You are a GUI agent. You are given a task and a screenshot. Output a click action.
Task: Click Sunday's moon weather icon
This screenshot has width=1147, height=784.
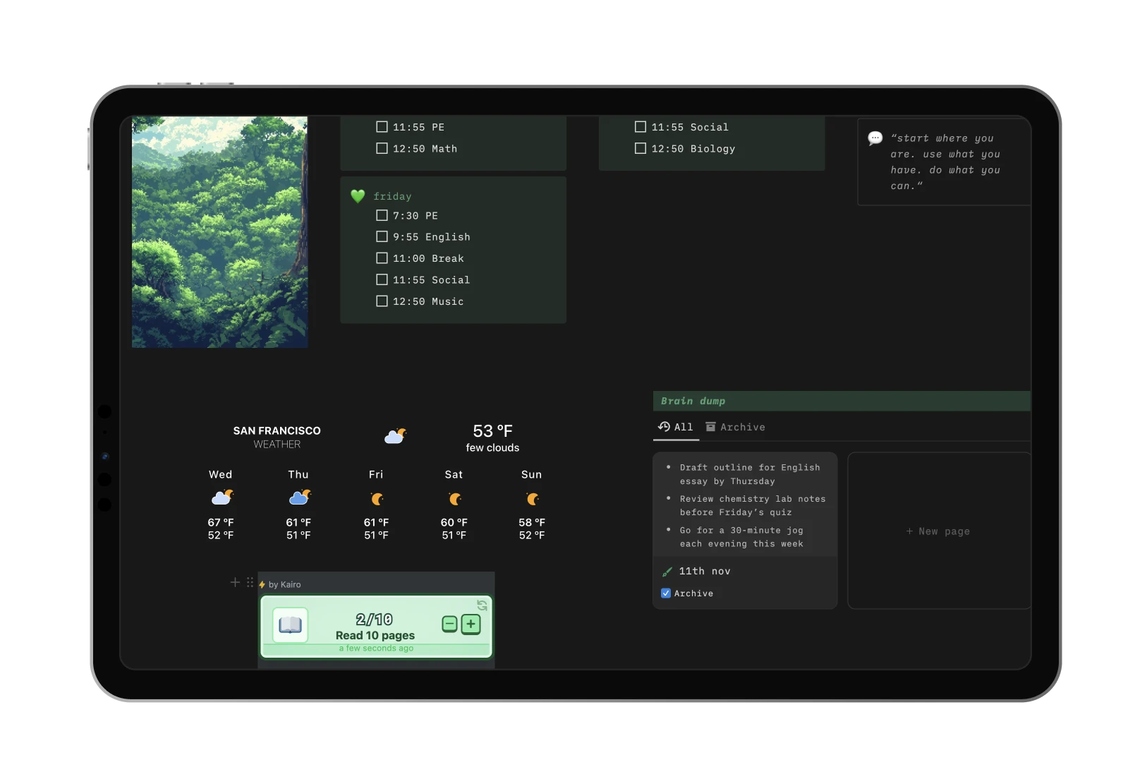pyautogui.click(x=533, y=499)
